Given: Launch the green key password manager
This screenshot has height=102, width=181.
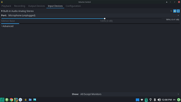Looking at the screenshot, I should [7, 100].
